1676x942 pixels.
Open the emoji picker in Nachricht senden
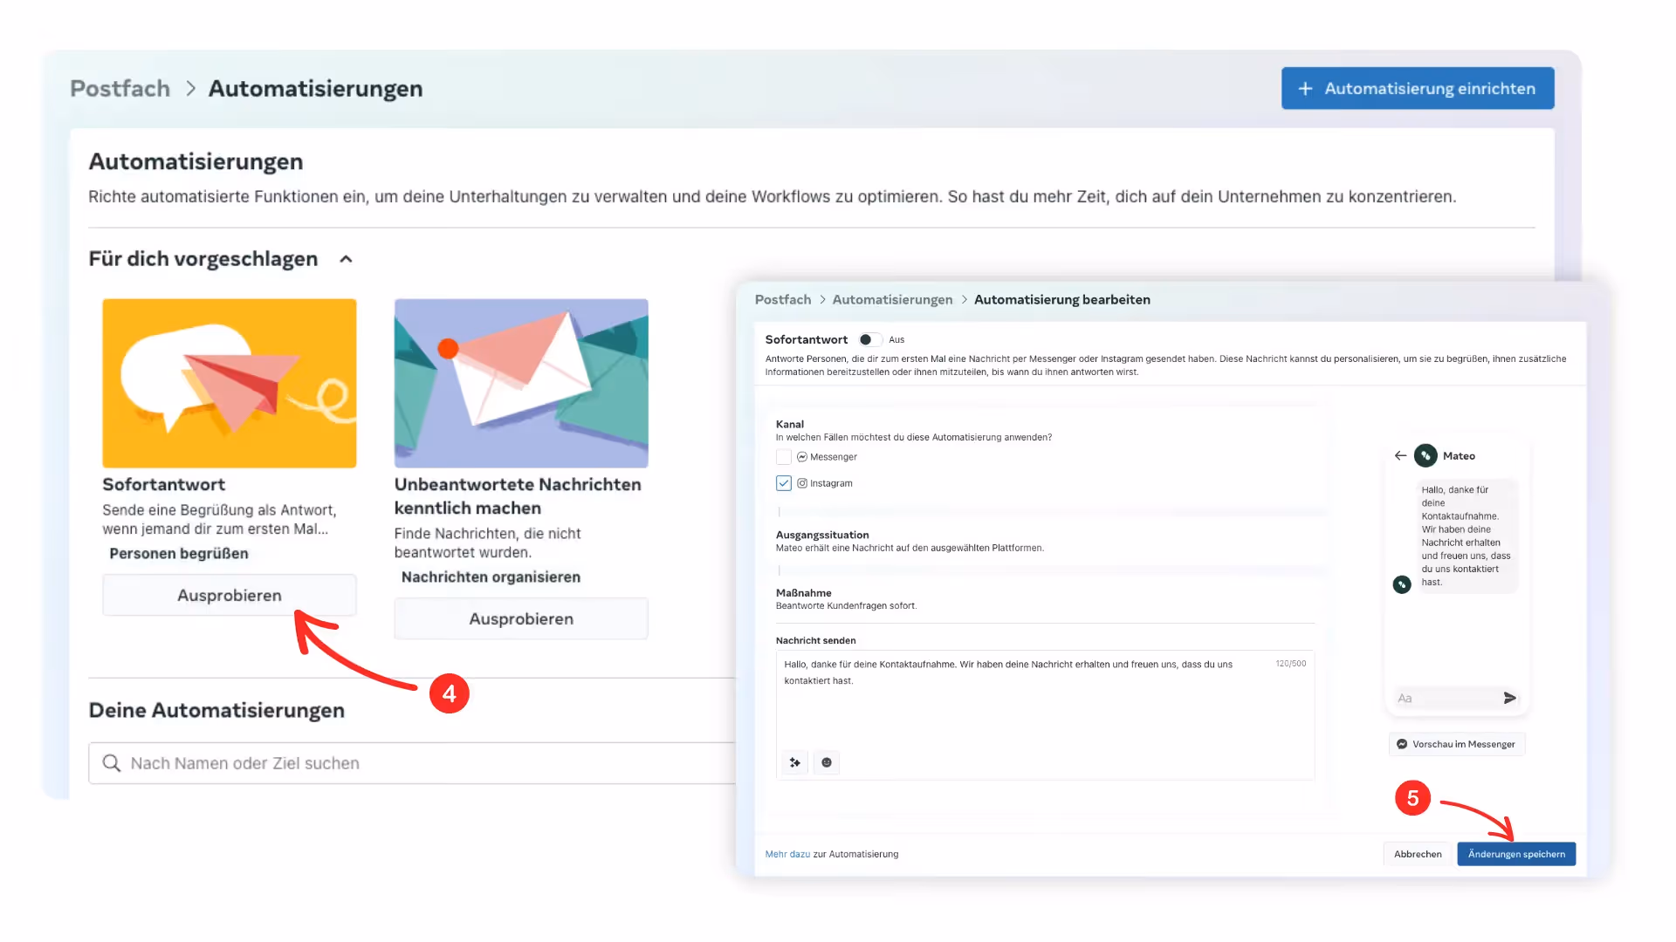(827, 762)
